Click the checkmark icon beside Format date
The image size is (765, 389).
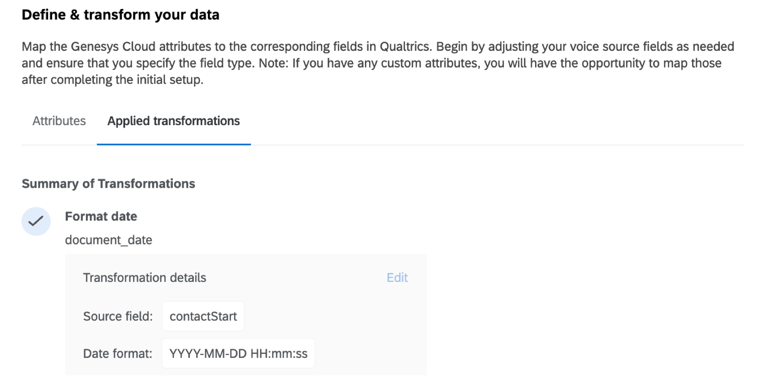pyautogui.click(x=36, y=221)
